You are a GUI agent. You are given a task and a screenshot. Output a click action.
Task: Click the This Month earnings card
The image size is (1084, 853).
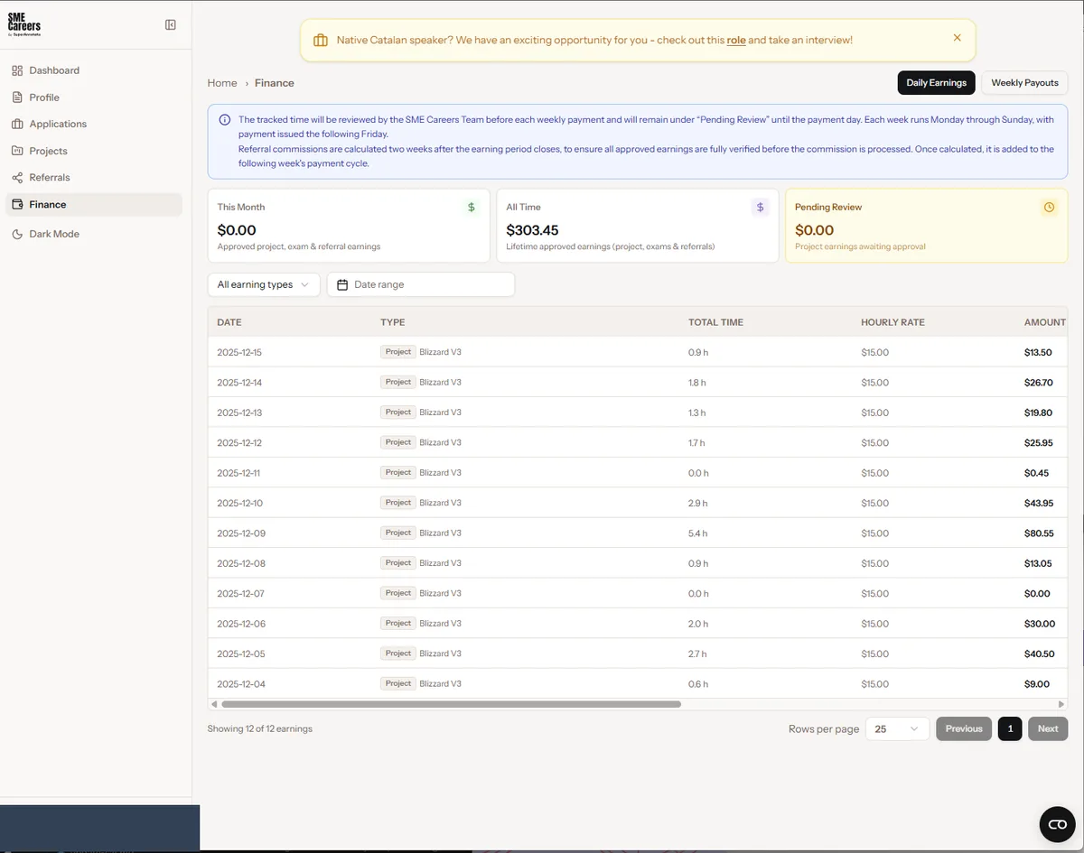pos(349,226)
